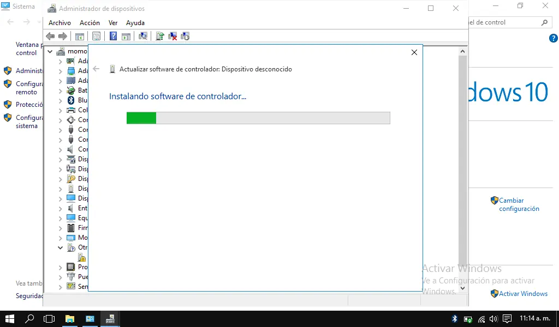Select the Ent audio speaker icon
The height and width of the screenshot is (327, 559).
point(71,208)
